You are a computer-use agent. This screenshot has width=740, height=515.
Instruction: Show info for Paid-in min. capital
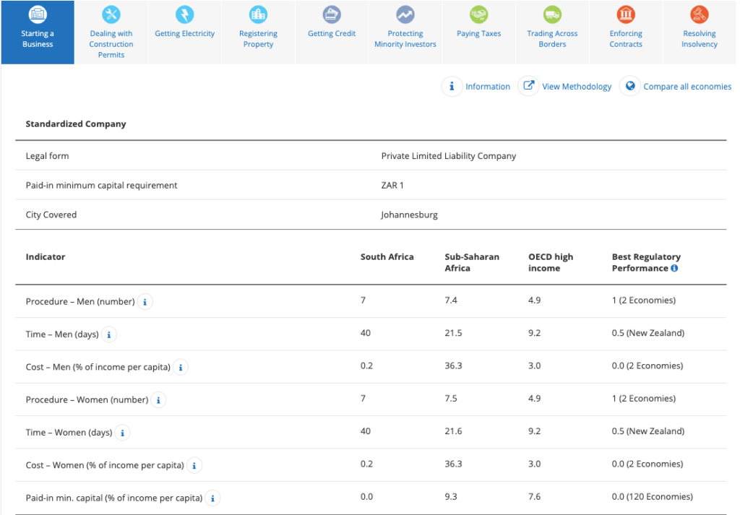click(212, 498)
